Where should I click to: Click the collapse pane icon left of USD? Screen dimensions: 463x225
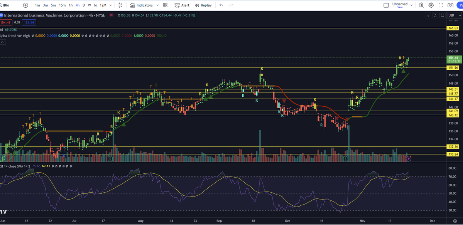click(x=436, y=15)
